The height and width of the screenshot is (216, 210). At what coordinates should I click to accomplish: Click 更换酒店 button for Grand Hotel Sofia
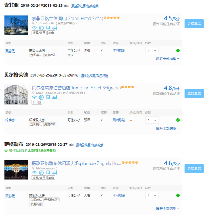[x=194, y=24]
